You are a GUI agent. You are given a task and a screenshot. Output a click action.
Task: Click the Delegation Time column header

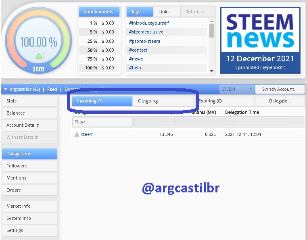(x=242, y=113)
